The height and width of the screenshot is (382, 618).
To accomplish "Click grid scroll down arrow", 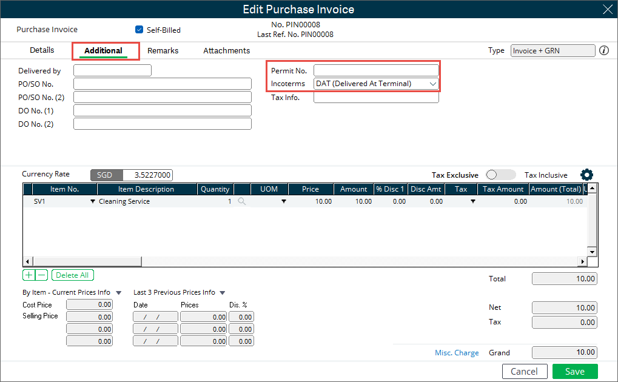I will pyautogui.click(x=592, y=252).
